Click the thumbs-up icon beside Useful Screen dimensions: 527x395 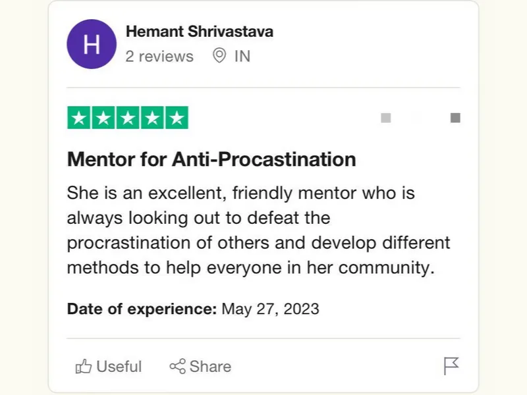(x=84, y=367)
